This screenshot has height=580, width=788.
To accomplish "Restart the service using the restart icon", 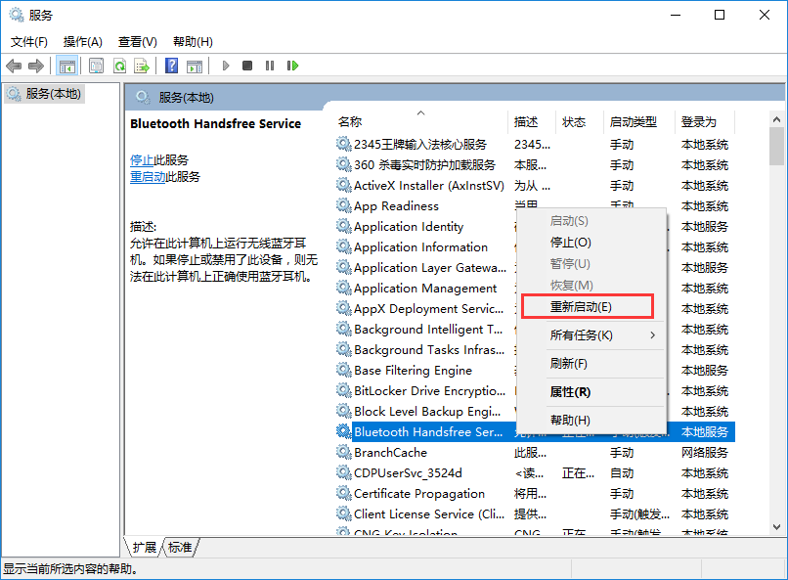I will tap(291, 66).
